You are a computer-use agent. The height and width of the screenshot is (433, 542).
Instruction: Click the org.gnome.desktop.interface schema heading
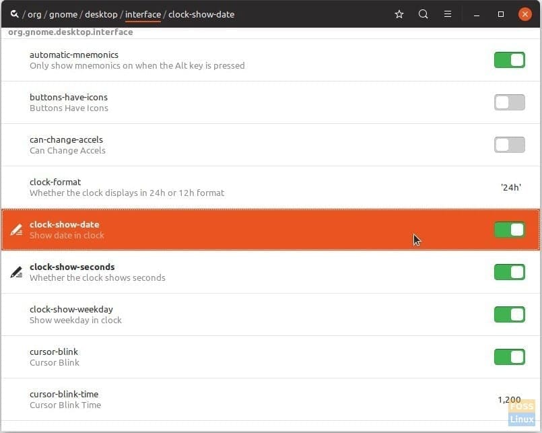pos(71,32)
